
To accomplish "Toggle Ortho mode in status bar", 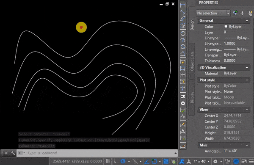I will (x=116, y=161).
